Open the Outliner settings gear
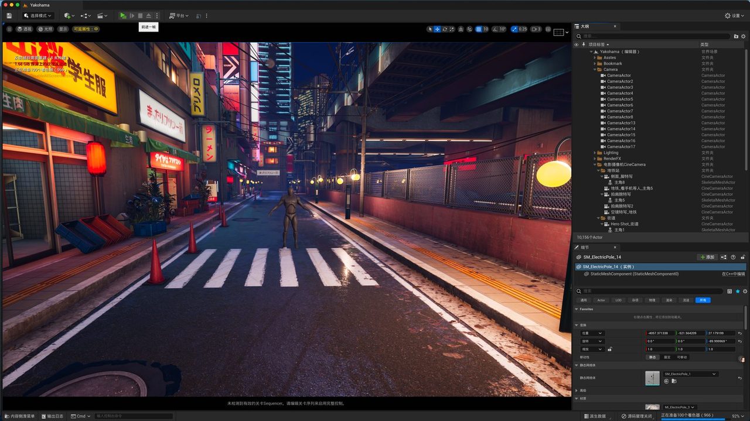Image resolution: width=750 pixels, height=421 pixels. point(744,36)
